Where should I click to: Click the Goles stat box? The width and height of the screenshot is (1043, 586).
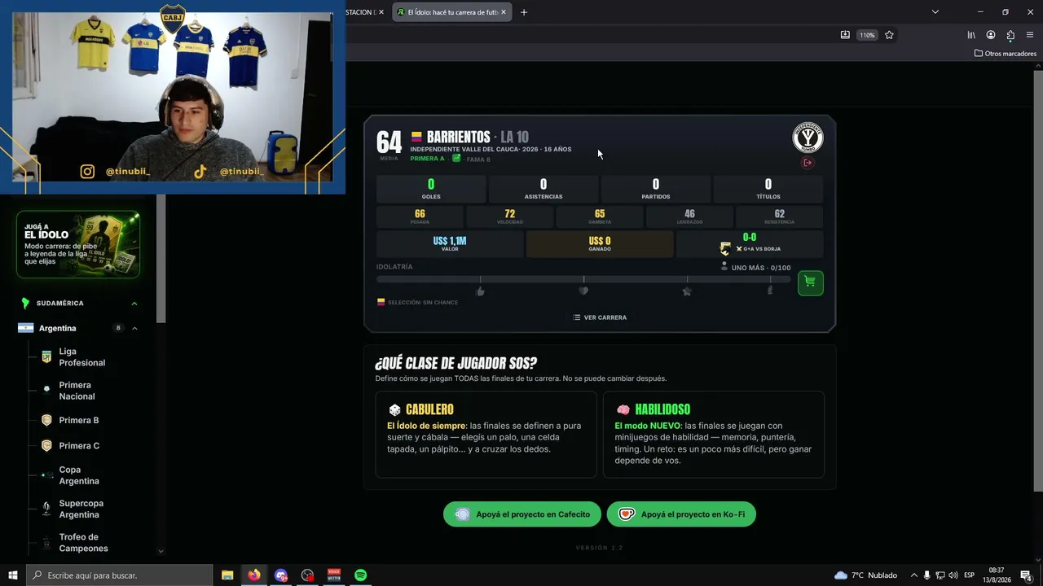(x=431, y=189)
